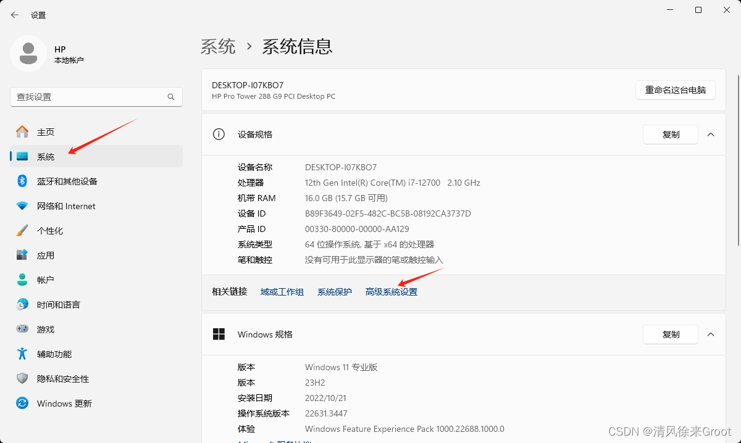Collapse the 设备规格 section chevron
Image resolution: width=741 pixels, height=443 pixels.
click(711, 135)
